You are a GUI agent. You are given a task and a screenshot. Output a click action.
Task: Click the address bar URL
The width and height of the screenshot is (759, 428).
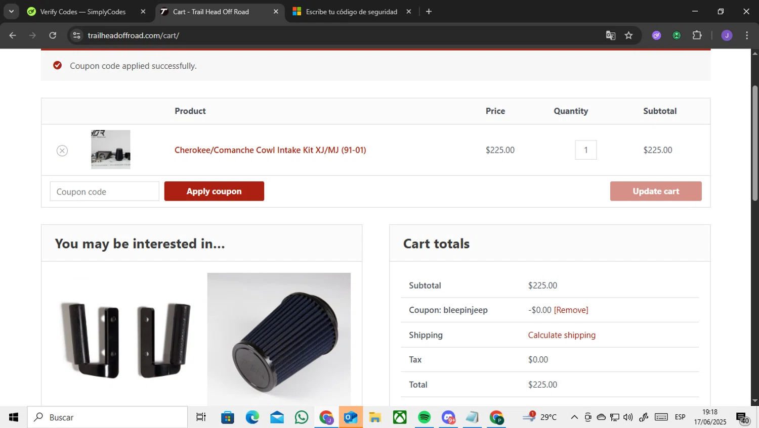pyautogui.click(x=134, y=35)
